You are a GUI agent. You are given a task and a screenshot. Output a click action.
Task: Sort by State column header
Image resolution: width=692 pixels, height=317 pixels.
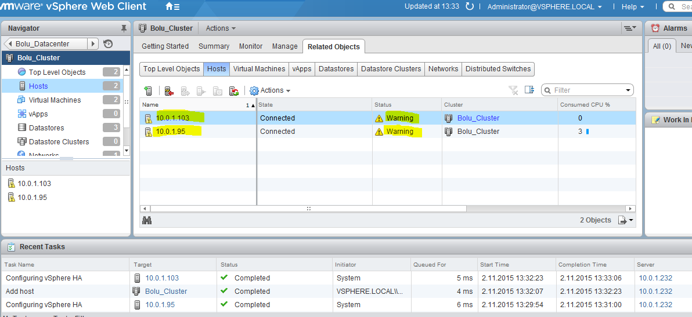(314, 105)
